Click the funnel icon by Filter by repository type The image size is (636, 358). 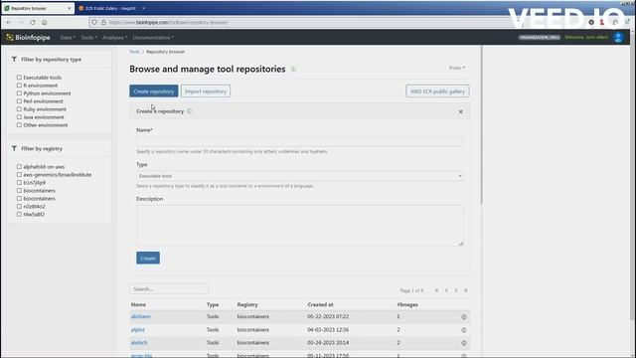pyautogui.click(x=14, y=60)
